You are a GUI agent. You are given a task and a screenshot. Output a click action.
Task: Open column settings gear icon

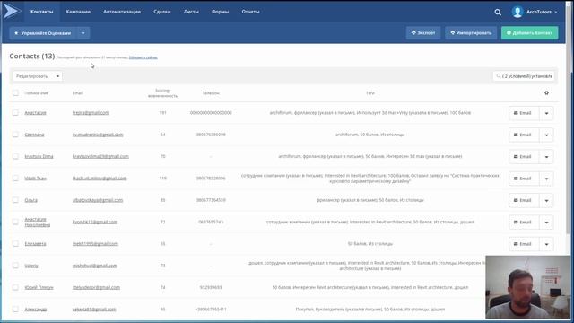point(546,93)
